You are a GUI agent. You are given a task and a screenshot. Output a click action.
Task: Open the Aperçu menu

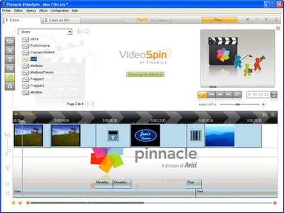tap(31, 11)
